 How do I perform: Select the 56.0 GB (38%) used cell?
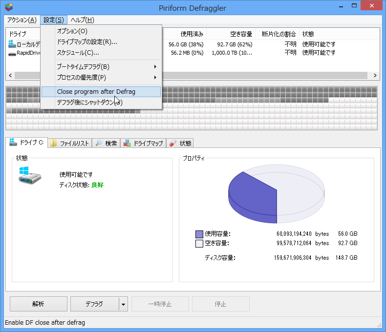pos(186,44)
